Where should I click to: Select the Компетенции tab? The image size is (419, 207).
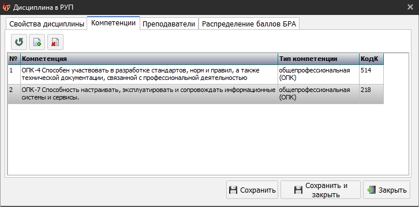pyautogui.click(x=113, y=23)
